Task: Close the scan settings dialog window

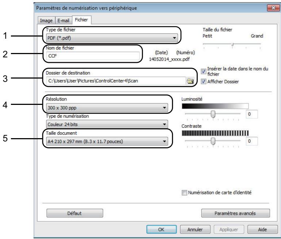Action: click(x=273, y=8)
